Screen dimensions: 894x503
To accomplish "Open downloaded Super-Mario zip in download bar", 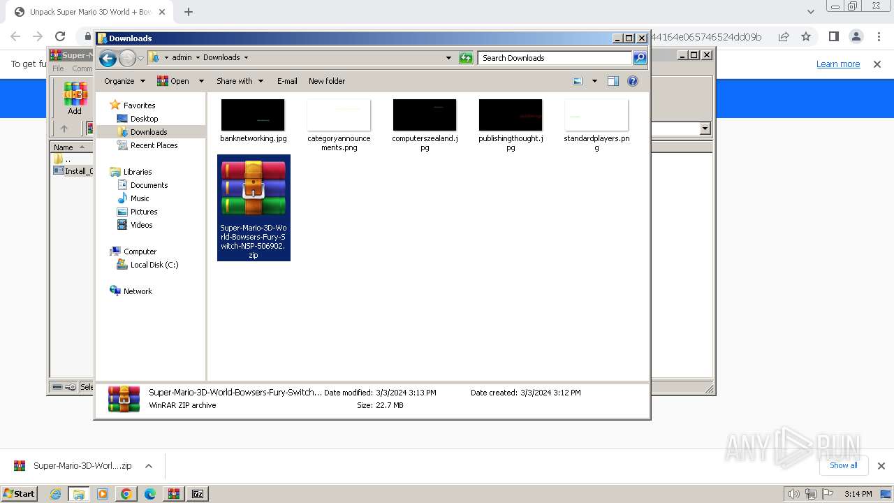I will point(73,466).
